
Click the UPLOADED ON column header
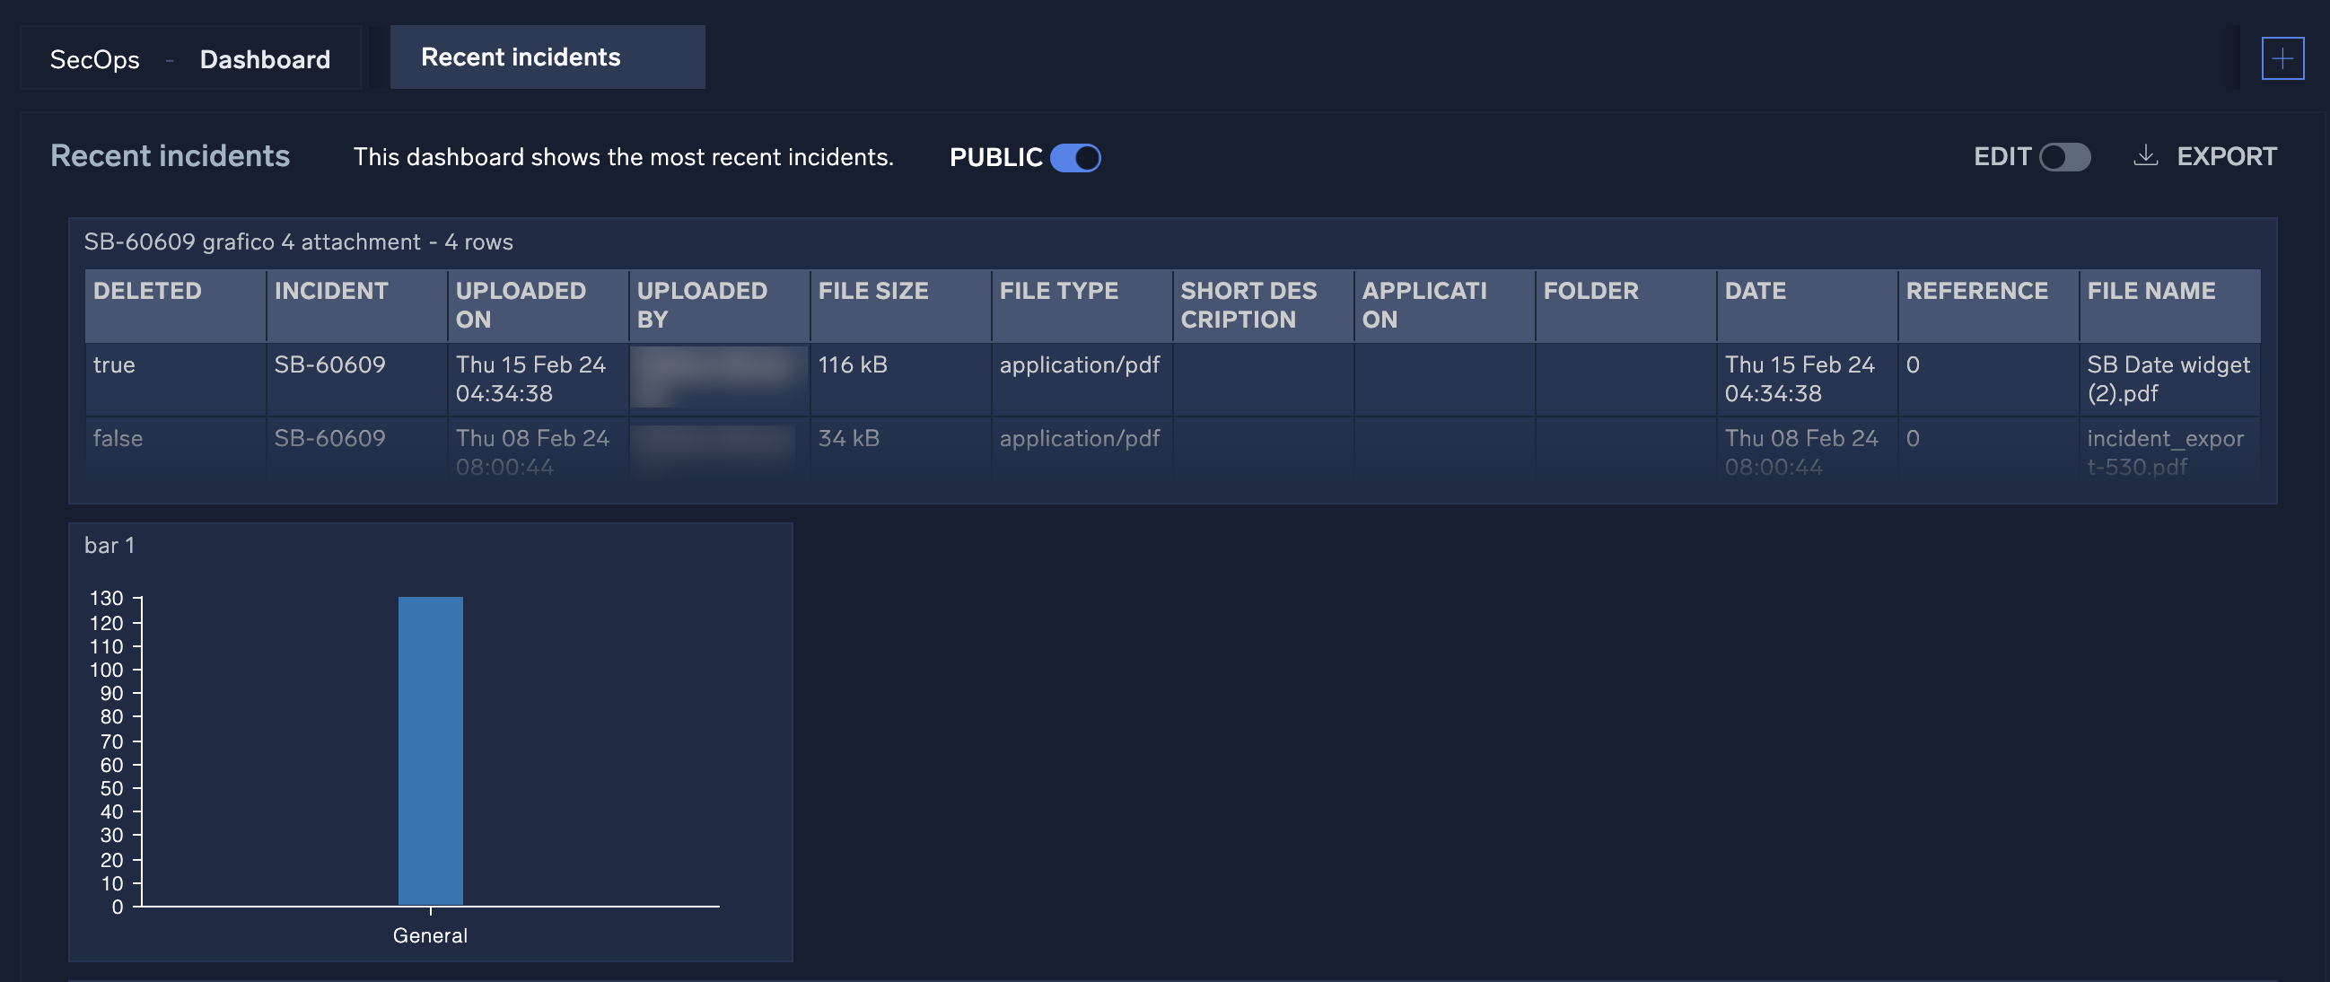click(x=520, y=304)
